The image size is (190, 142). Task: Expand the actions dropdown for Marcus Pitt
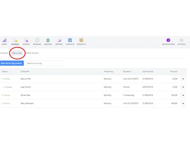[183, 79]
